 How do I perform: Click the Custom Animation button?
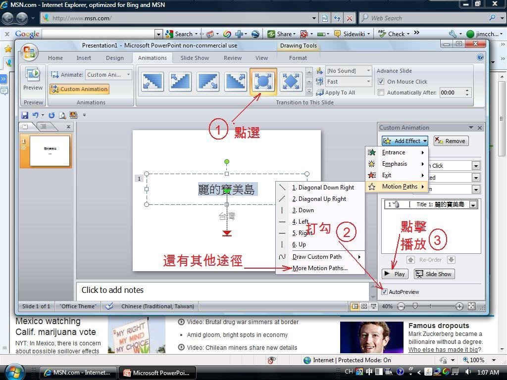pyautogui.click(x=80, y=89)
